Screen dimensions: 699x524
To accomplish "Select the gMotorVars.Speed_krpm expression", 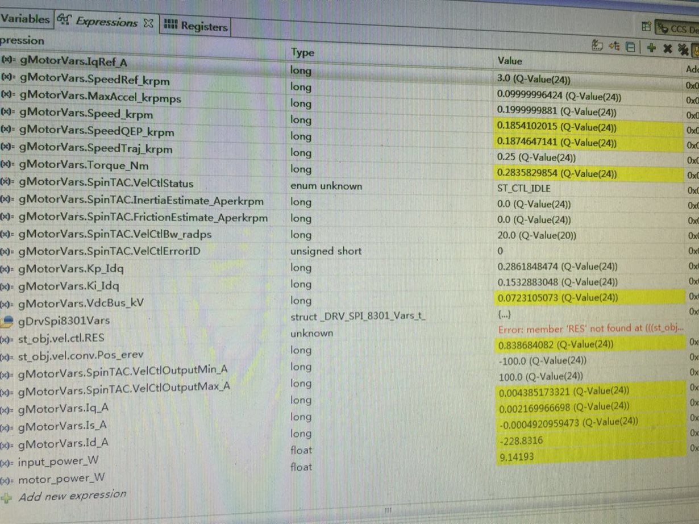I will click(x=86, y=114).
